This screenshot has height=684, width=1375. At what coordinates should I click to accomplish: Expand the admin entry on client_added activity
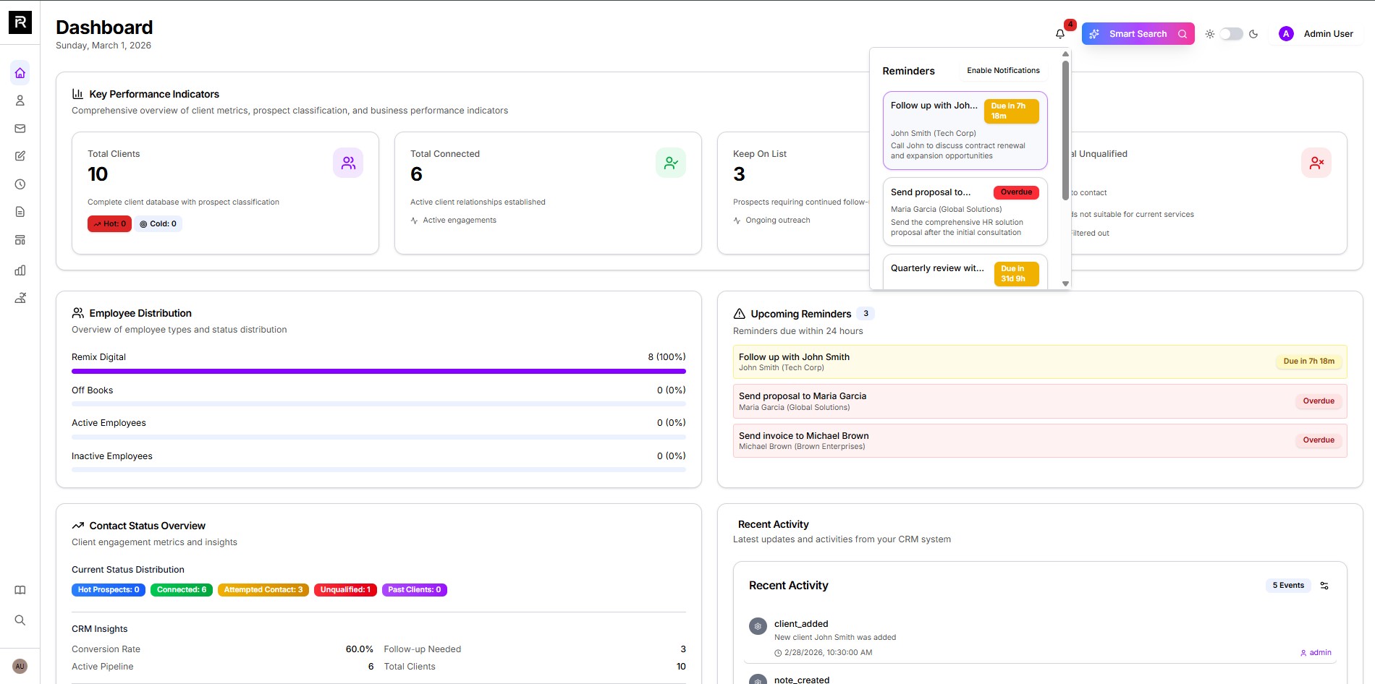click(x=1315, y=652)
